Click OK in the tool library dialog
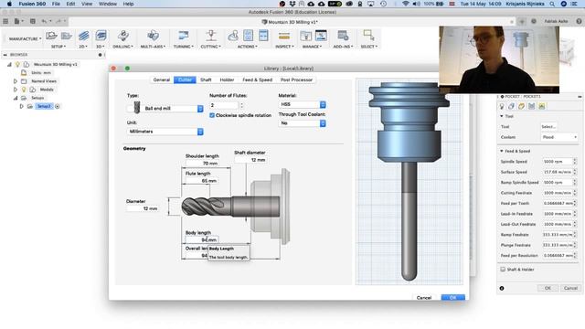 tap(453, 297)
